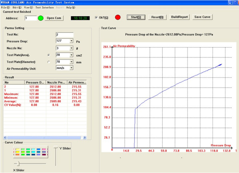Click the Start(S) button
This screenshot has width=239, height=173.
tap(136, 17)
